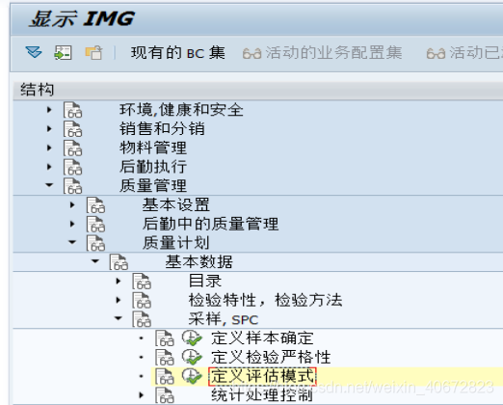
Task: Open documentation icon for 质量管理
Action: (72, 186)
